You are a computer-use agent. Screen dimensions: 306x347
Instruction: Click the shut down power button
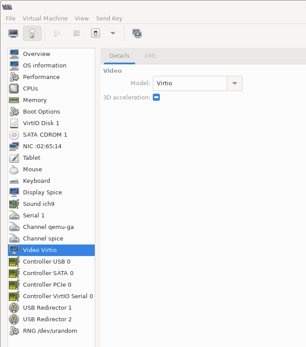point(96,33)
